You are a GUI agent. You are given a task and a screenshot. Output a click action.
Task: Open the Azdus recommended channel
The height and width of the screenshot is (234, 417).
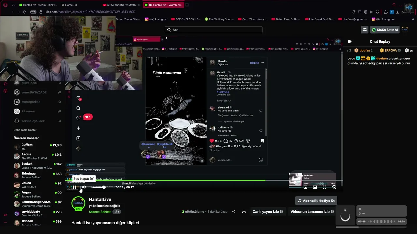tap(37, 156)
